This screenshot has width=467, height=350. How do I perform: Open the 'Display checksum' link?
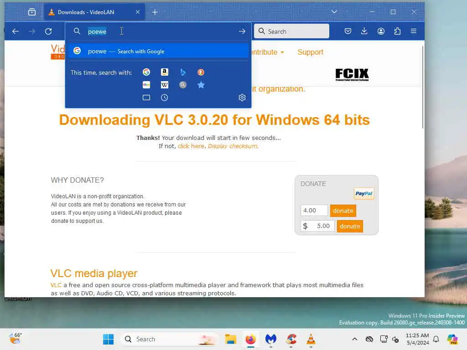click(233, 146)
